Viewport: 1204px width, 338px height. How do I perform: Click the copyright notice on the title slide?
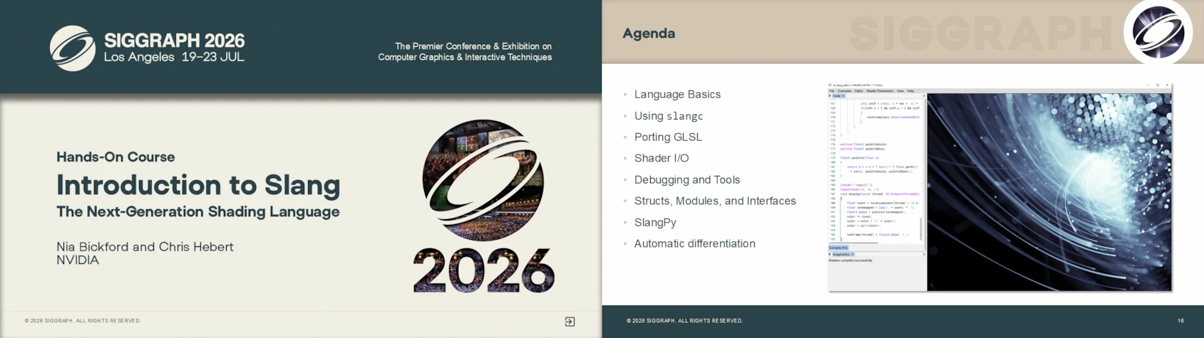pyautogui.click(x=83, y=321)
